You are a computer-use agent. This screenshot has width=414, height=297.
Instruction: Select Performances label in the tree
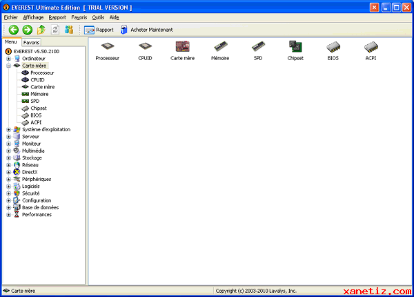[37, 215]
